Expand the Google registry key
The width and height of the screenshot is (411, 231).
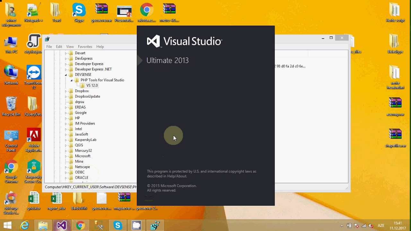(x=66, y=113)
